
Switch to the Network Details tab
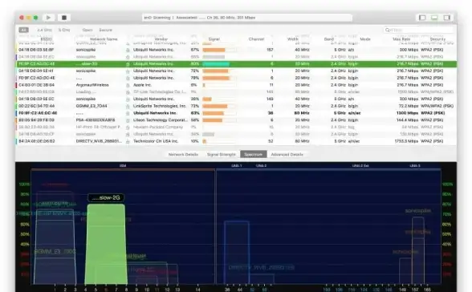point(183,154)
